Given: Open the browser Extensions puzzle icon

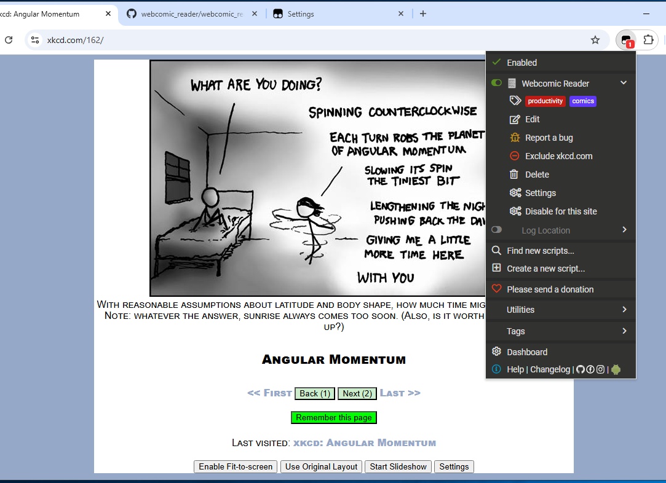Looking at the screenshot, I should pyautogui.click(x=648, y=40).
